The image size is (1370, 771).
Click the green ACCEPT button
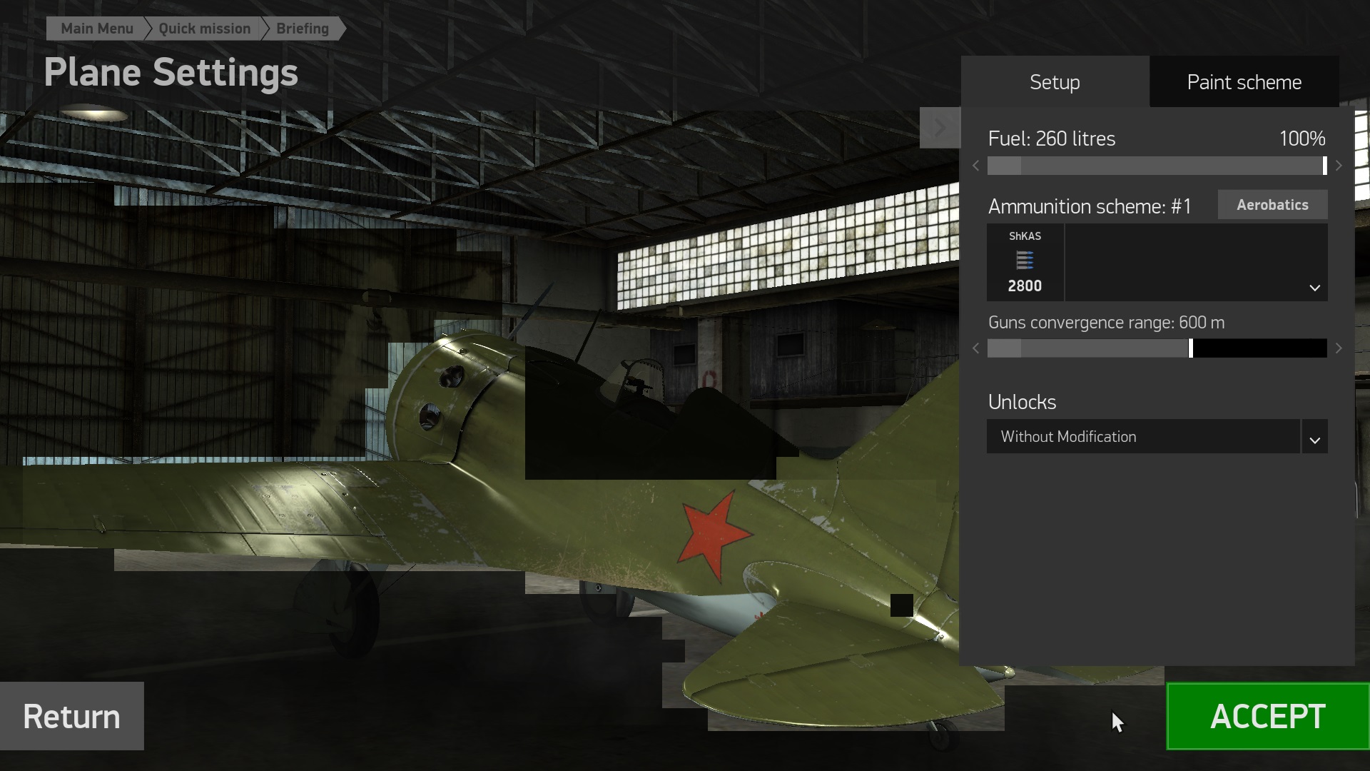1268,716
